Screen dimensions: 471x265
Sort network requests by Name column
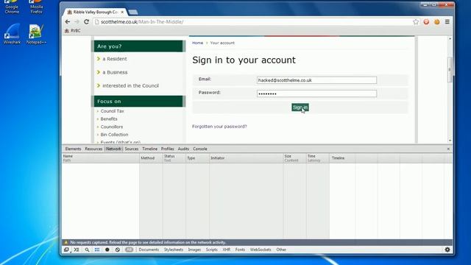click(101, 158)
